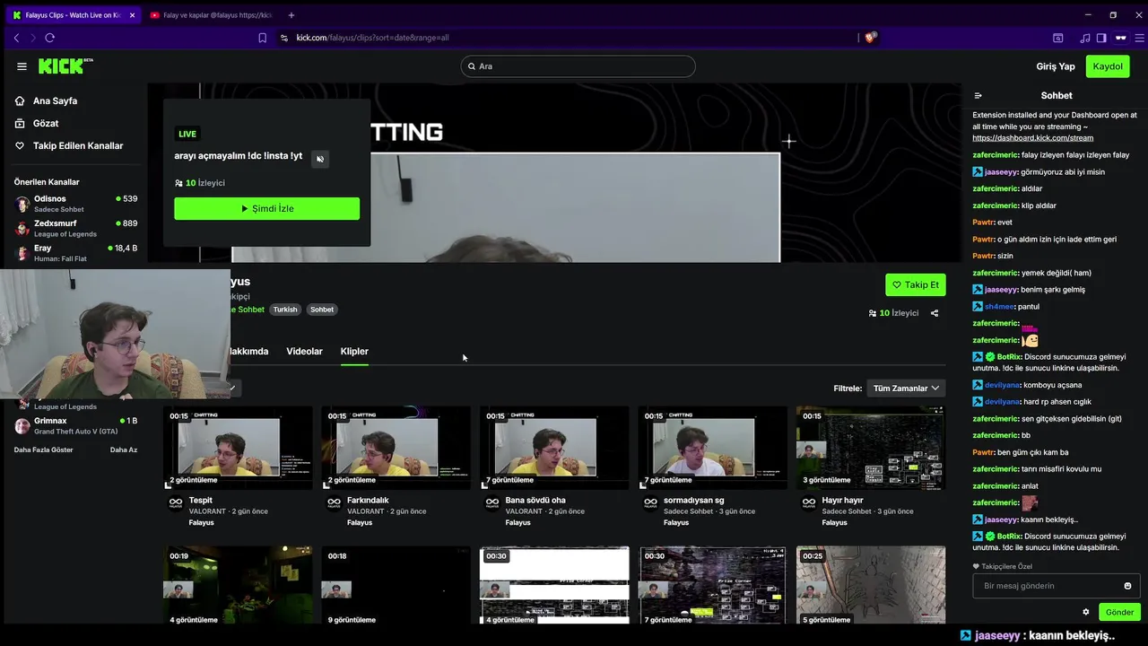This screenshot has height=646, width=1148.
Task: Open the 00:30 clip with 7 görüntüleme
Action: point(712,586)
